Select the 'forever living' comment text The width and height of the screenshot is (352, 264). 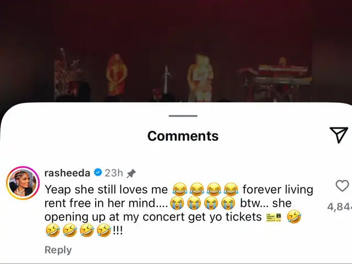tap(278, 189)
